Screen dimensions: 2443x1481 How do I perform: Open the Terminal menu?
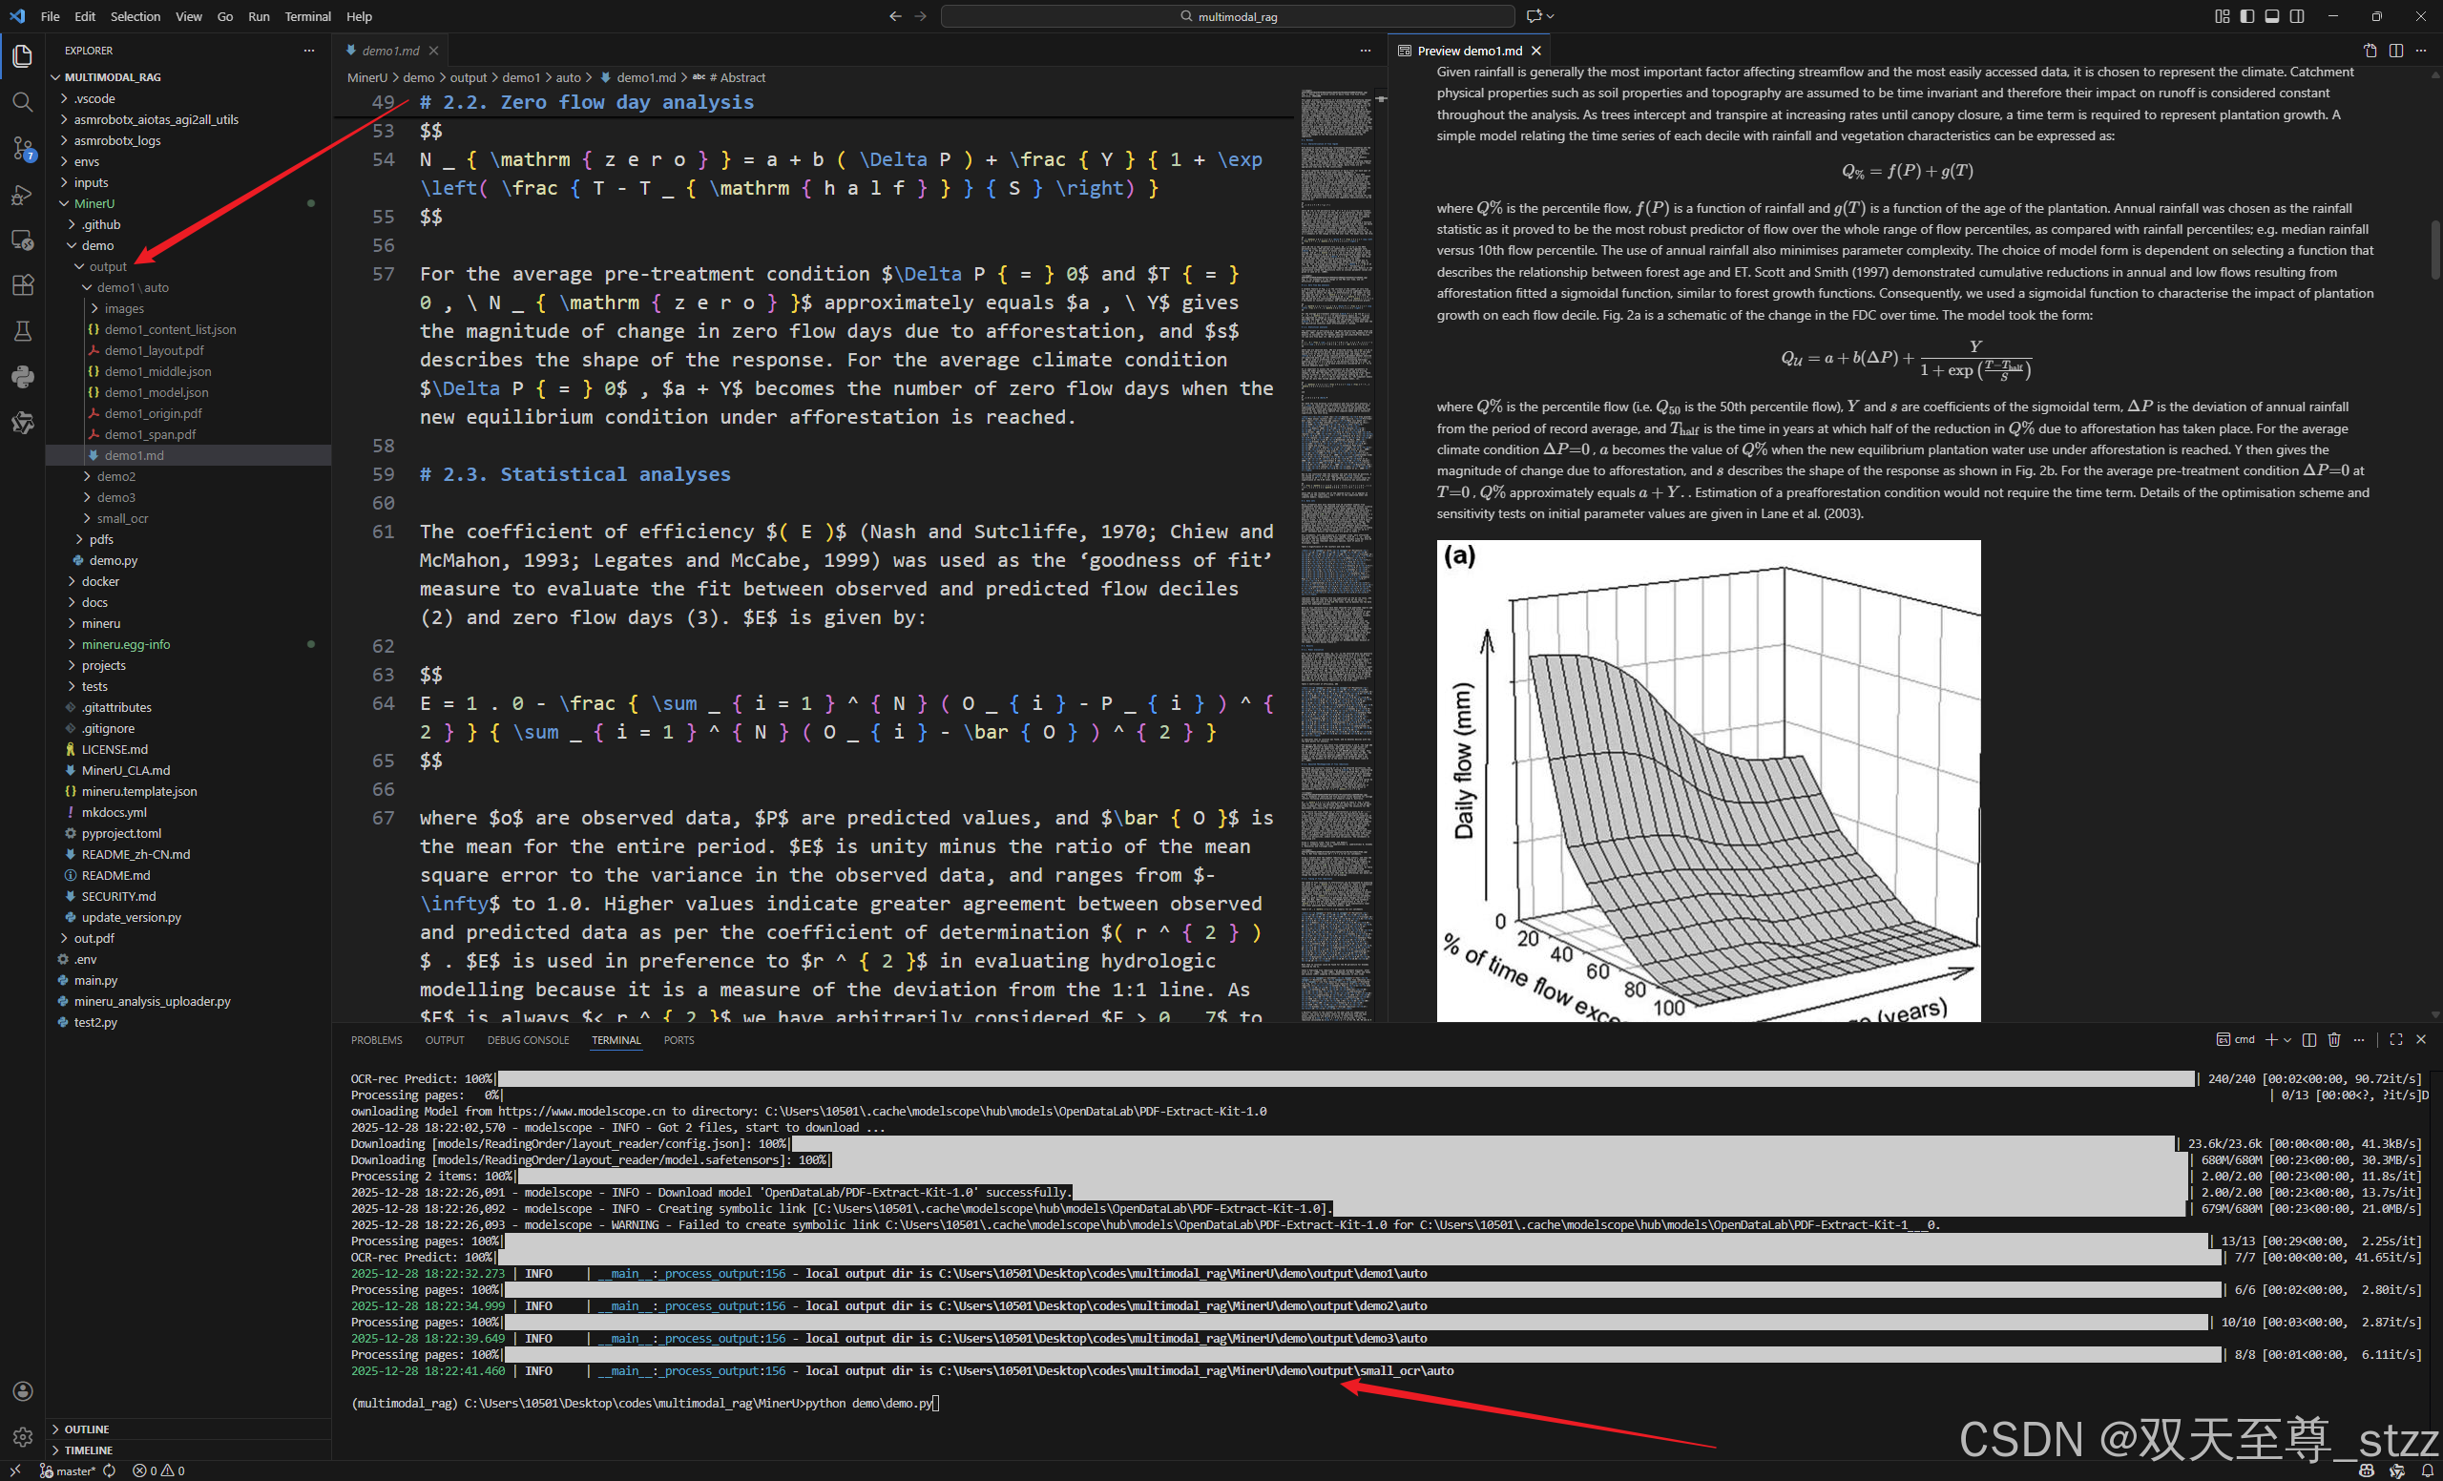(x=307, y=16)
